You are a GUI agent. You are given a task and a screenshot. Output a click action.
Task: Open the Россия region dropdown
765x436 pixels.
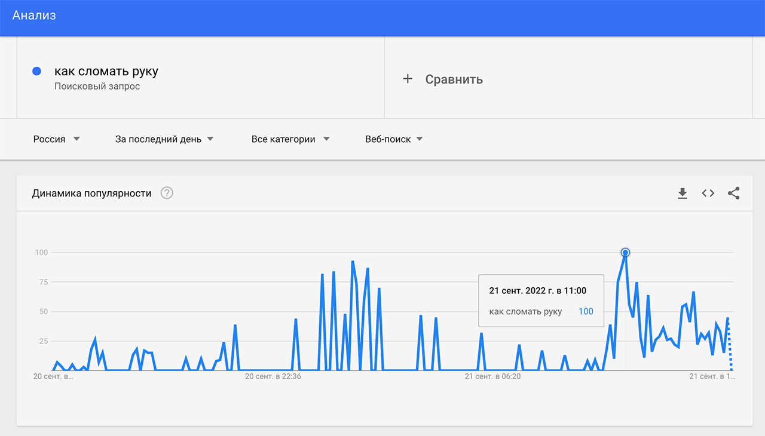[x=56, y=139]
